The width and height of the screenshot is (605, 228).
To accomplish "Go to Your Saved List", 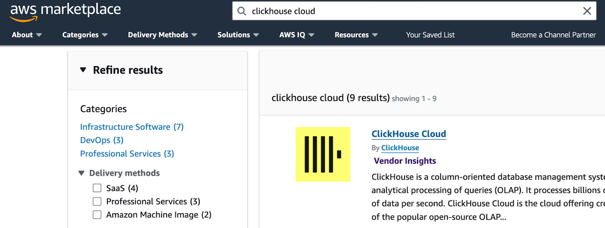I will pos(430,35).
